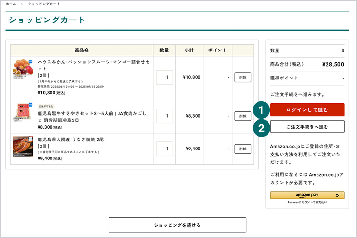Select quantity field for the unagi kabayaki

click(164, 149)
